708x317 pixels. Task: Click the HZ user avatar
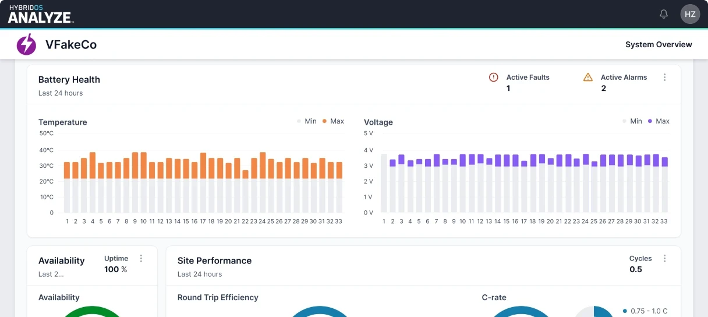pos(690,14)
